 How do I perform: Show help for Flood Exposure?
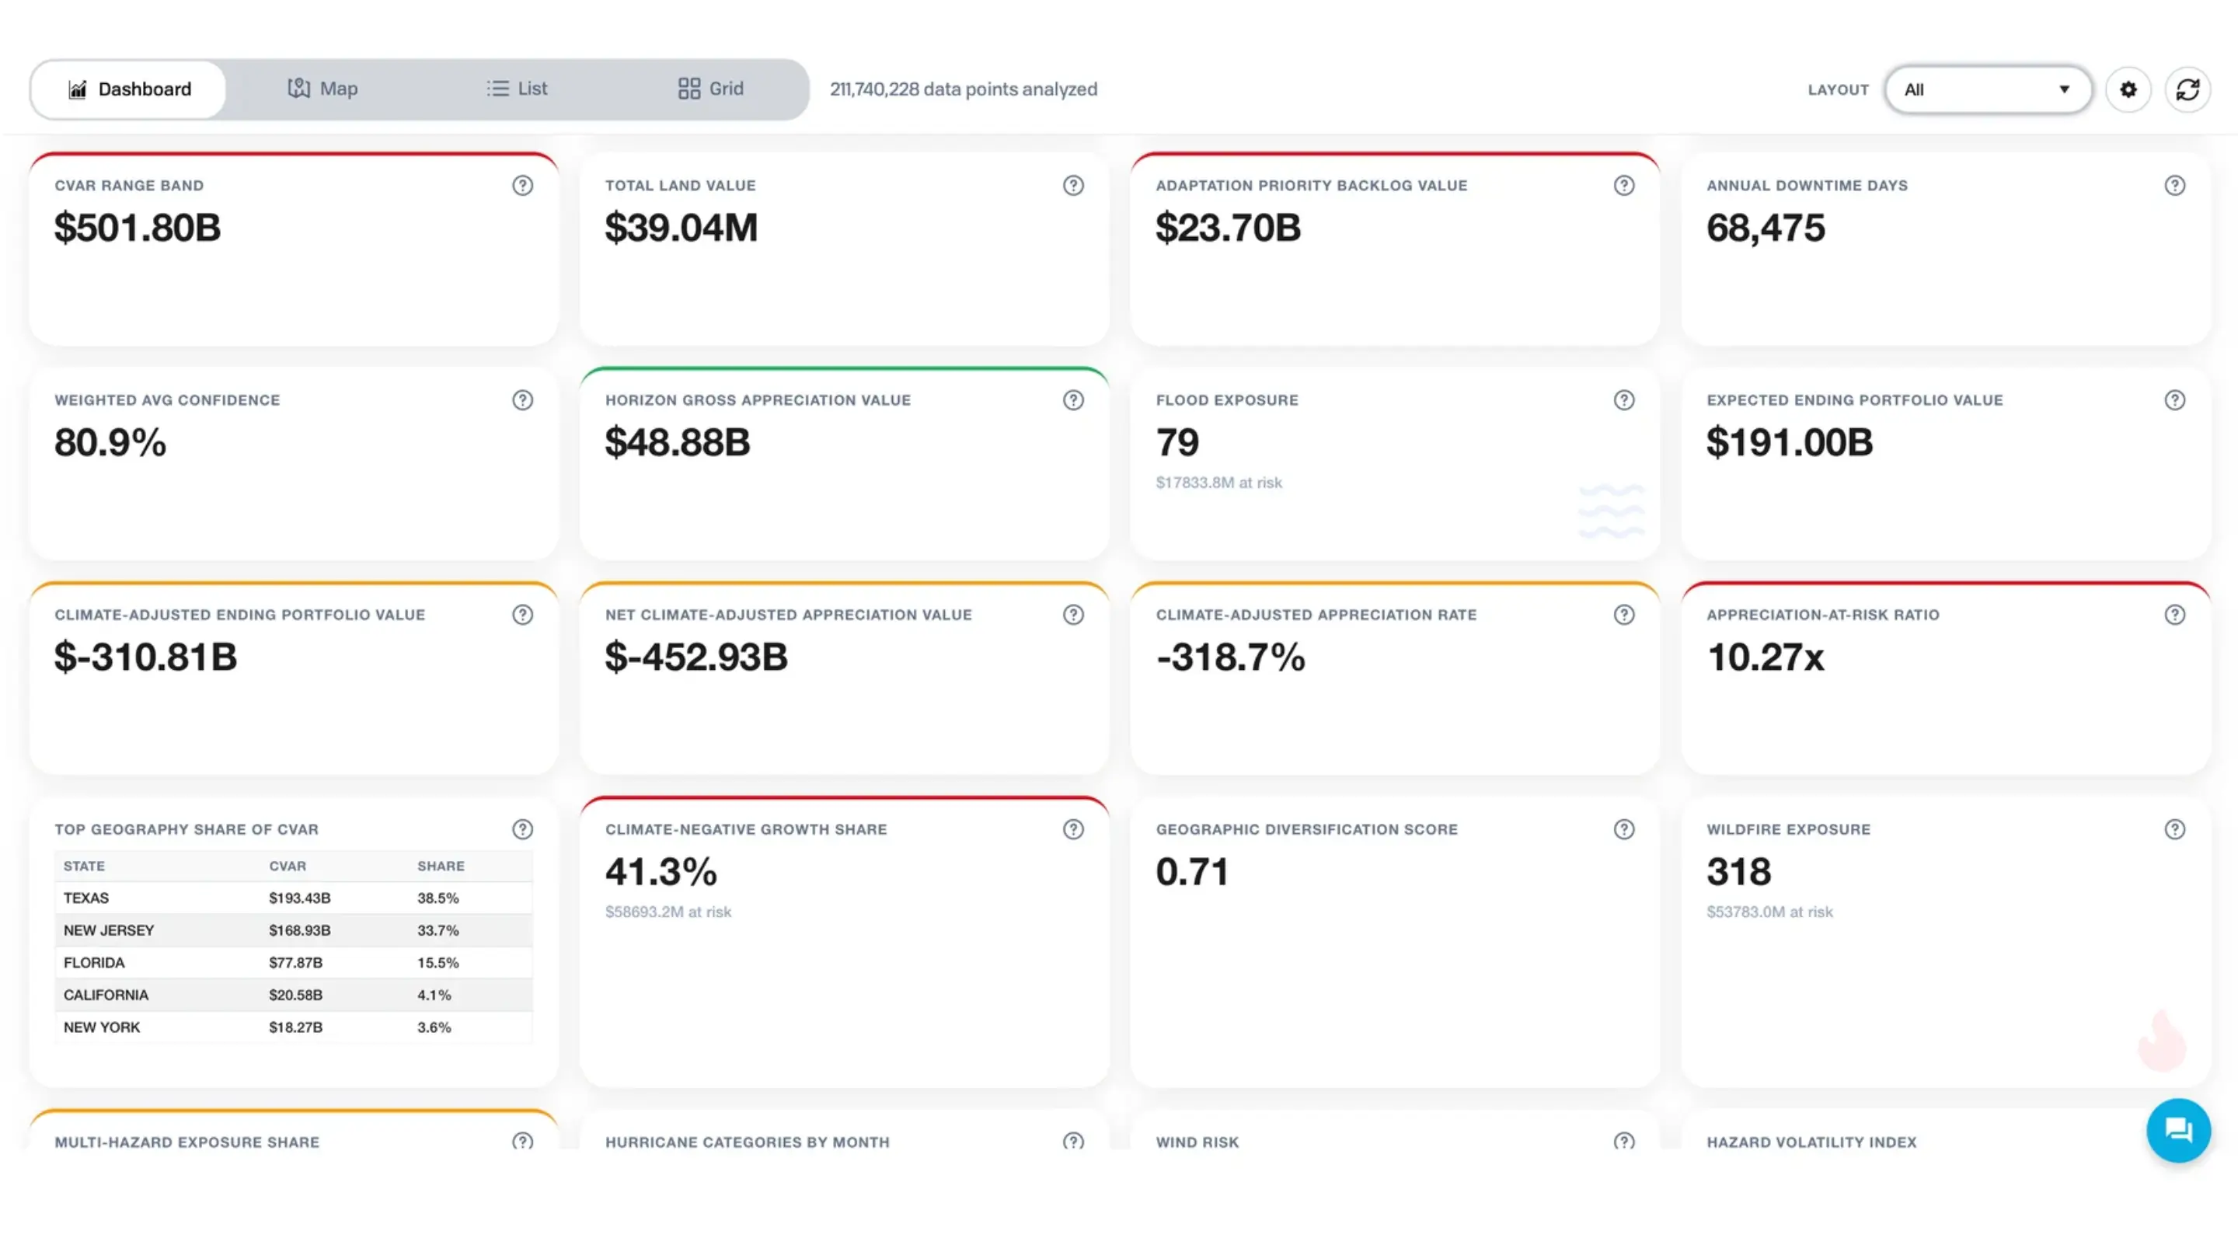1624,399
